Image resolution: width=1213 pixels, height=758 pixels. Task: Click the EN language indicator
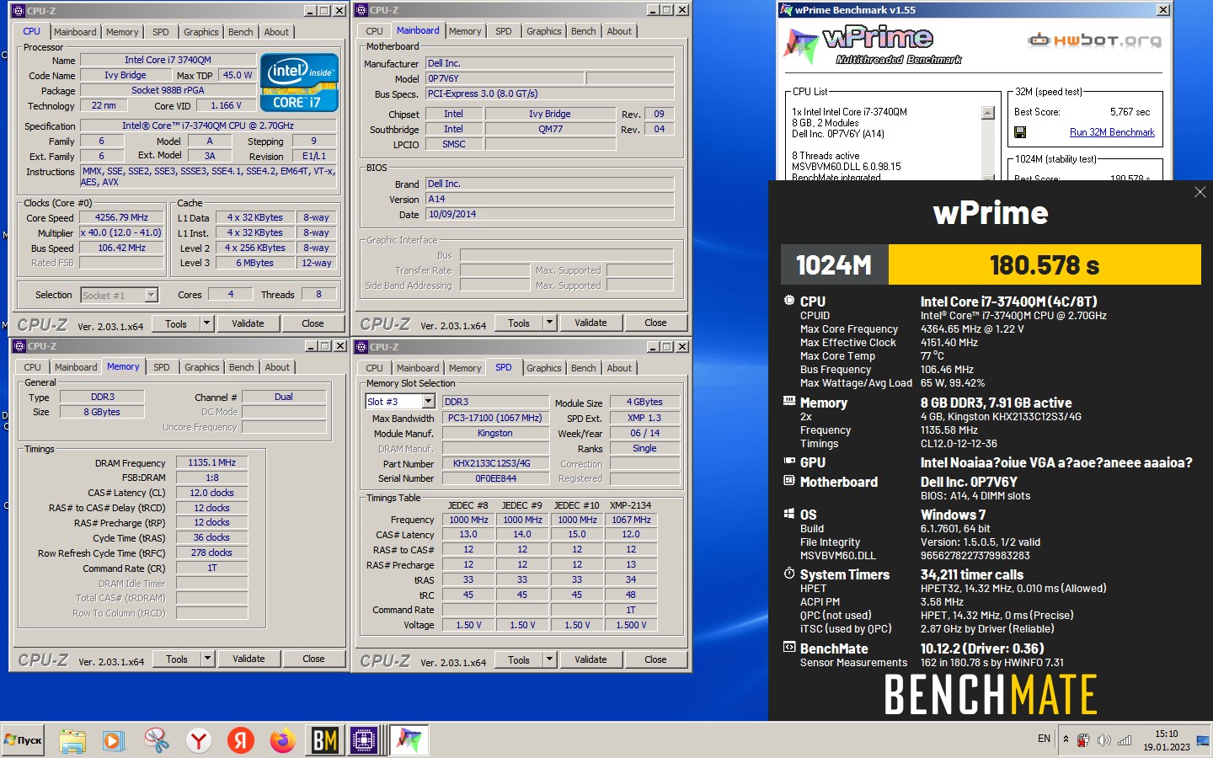[1044, 739]
